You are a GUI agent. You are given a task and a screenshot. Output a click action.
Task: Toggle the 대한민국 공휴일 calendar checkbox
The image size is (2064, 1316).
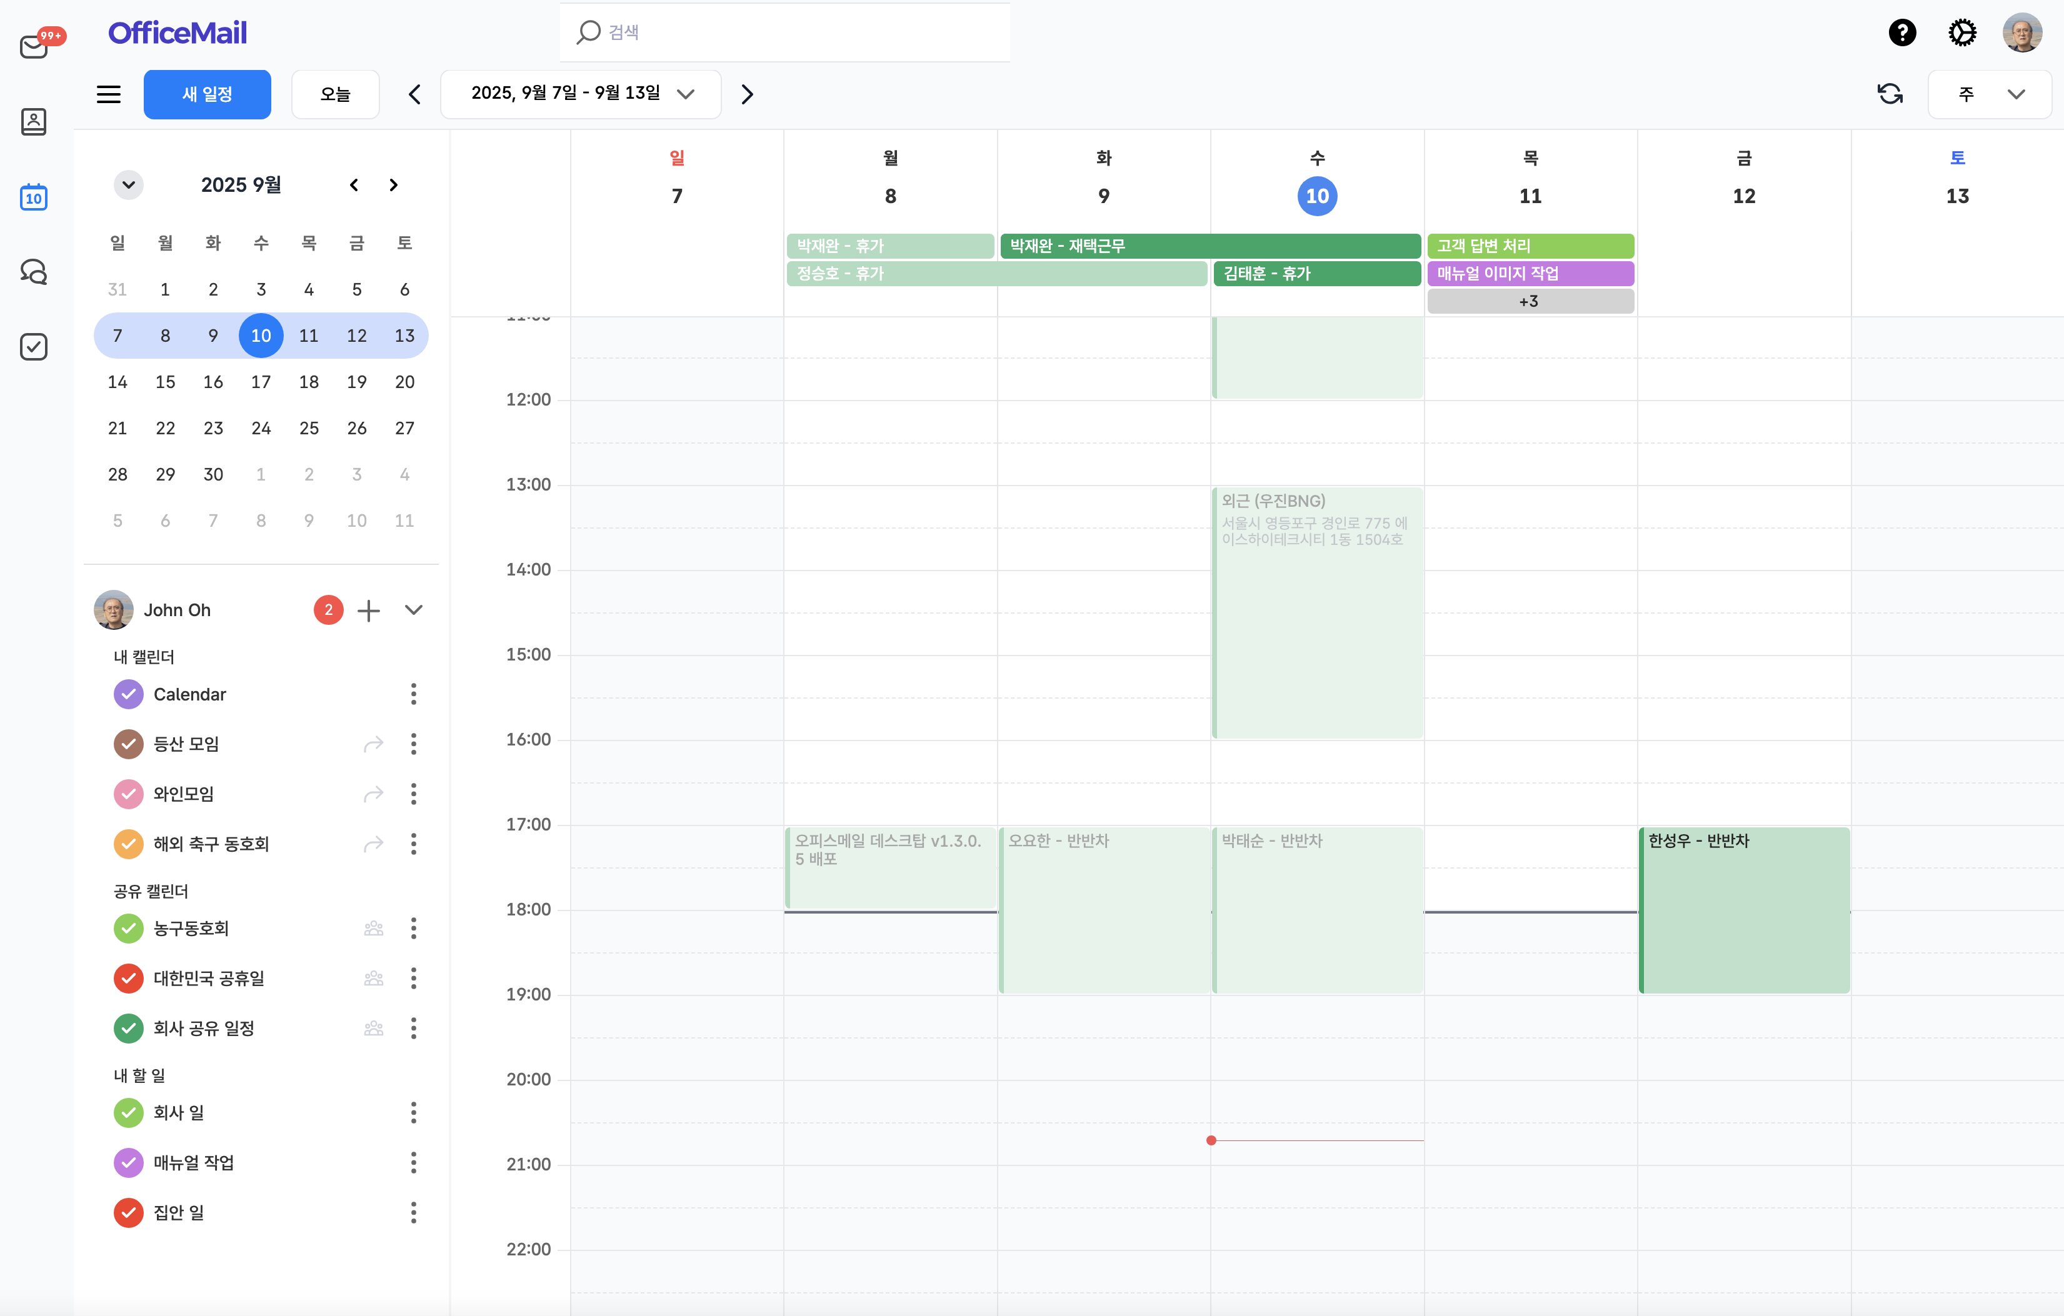tap(129, 979)
